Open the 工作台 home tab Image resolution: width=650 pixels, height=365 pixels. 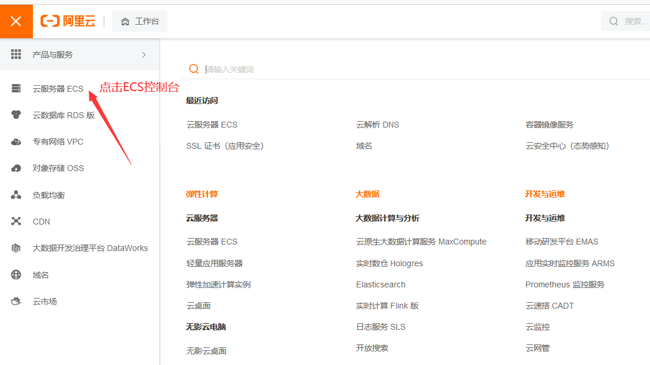[140, 21]
